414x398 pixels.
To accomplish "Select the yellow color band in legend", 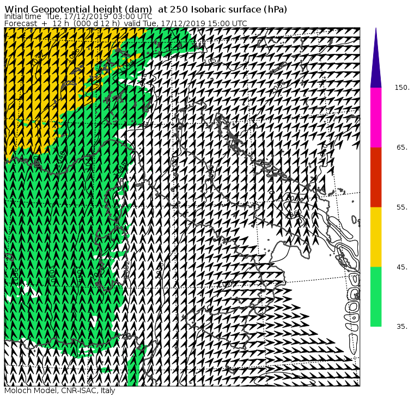I will (x=376, y=237).
